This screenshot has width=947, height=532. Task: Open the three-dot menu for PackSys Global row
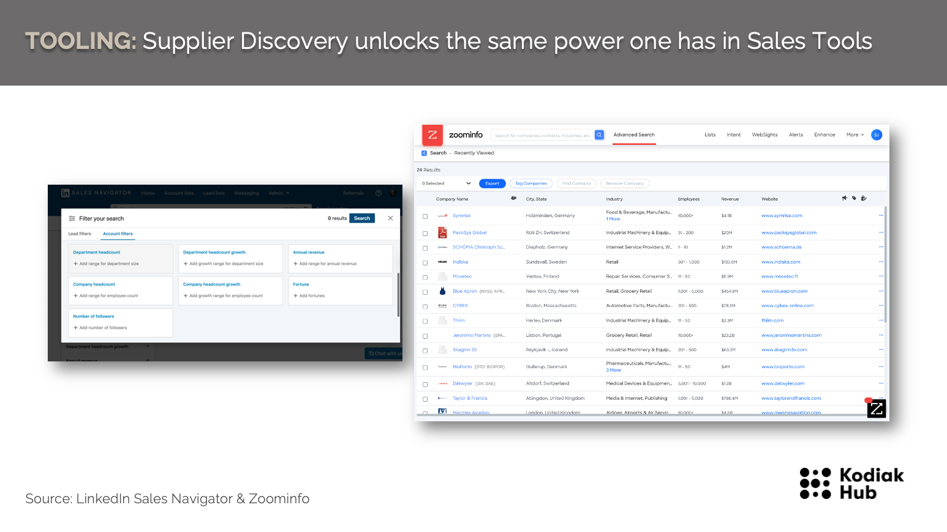tap(881, 232)
